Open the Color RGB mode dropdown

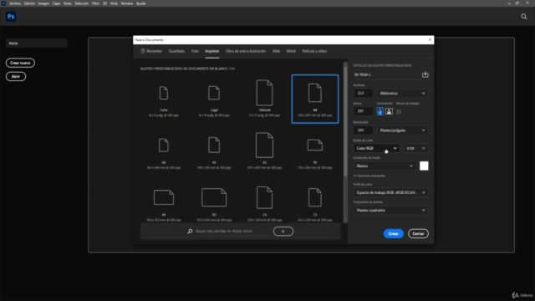click(376, 148)
